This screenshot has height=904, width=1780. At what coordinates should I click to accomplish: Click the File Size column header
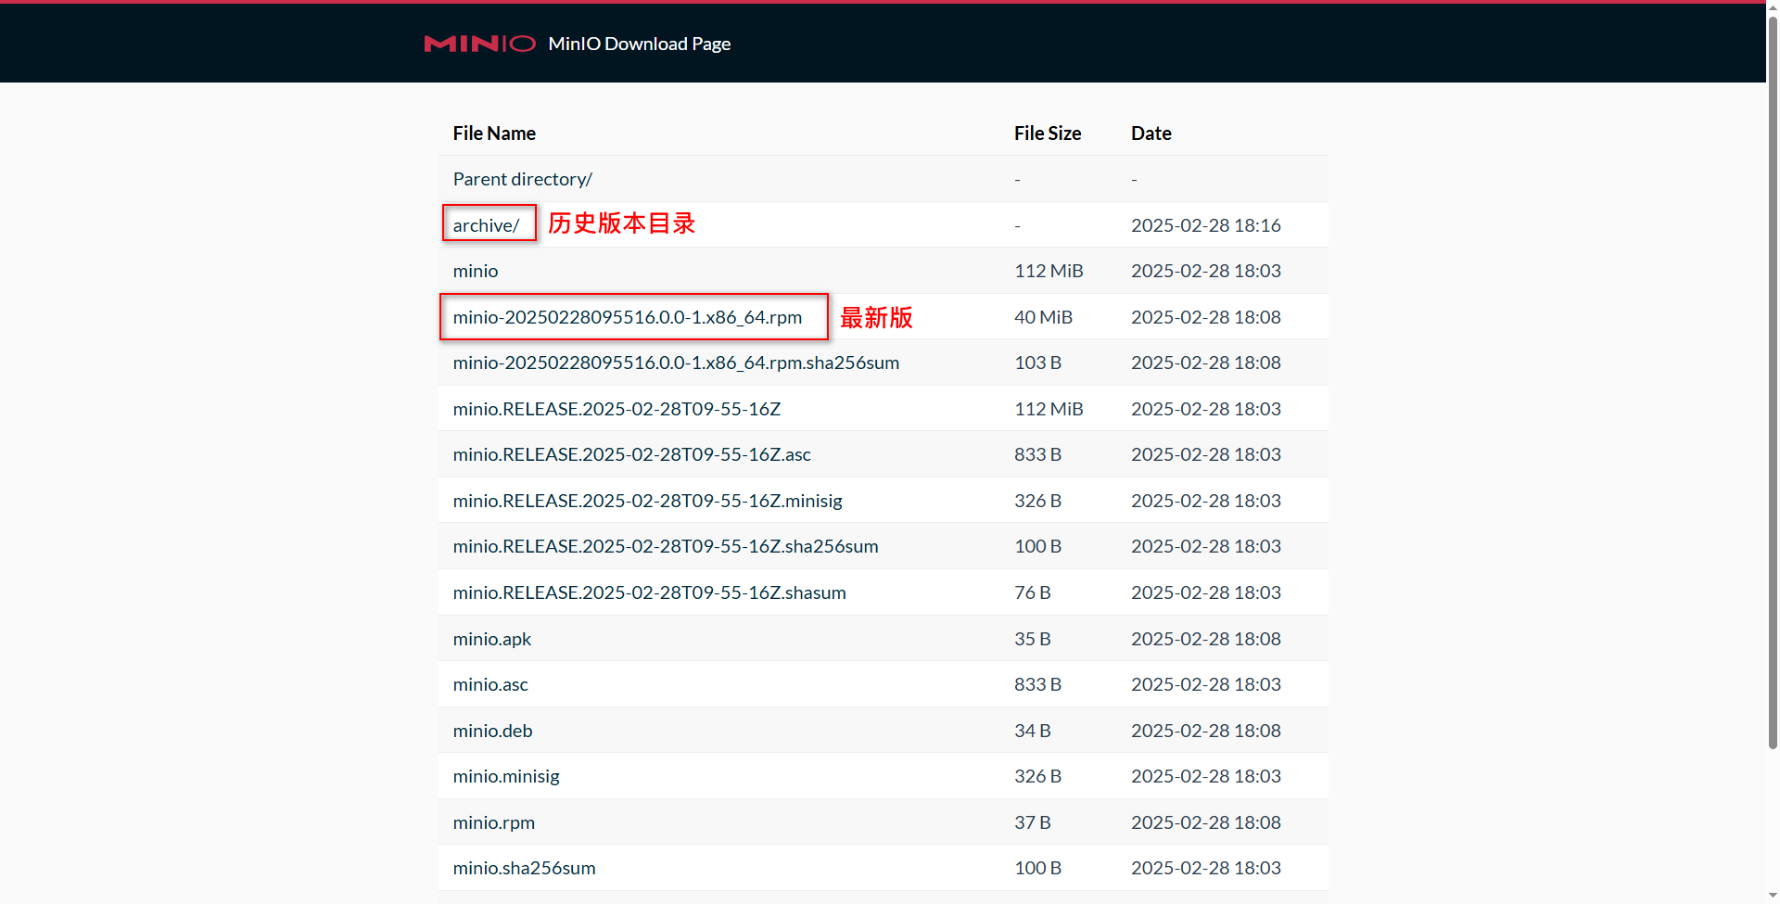pyautogui.click(x=1048, y=134)
